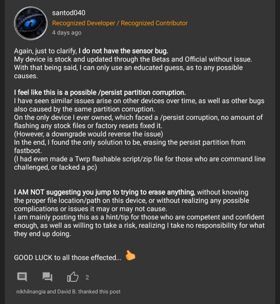Click the like count number 2
The height and width of the screenshot is (304, 280).
click(87, 277)
